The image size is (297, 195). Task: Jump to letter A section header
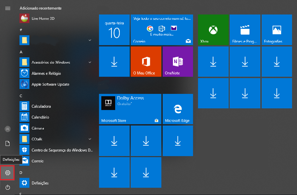[21, 52]
